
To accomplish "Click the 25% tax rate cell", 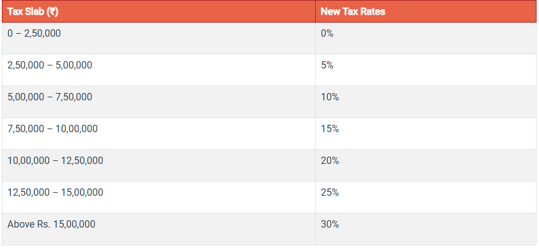I will (329, 192).
